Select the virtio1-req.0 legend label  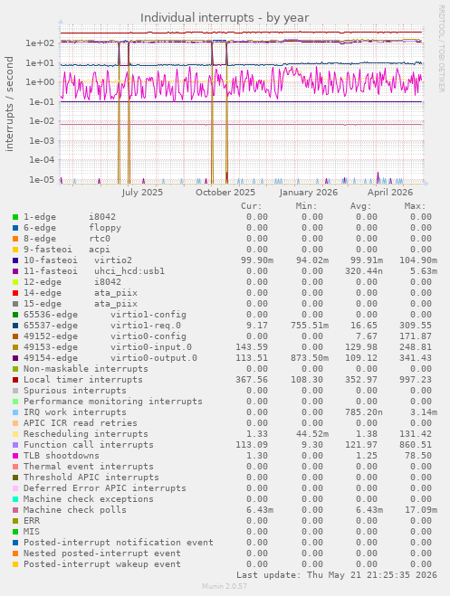[x=146, y=326]
